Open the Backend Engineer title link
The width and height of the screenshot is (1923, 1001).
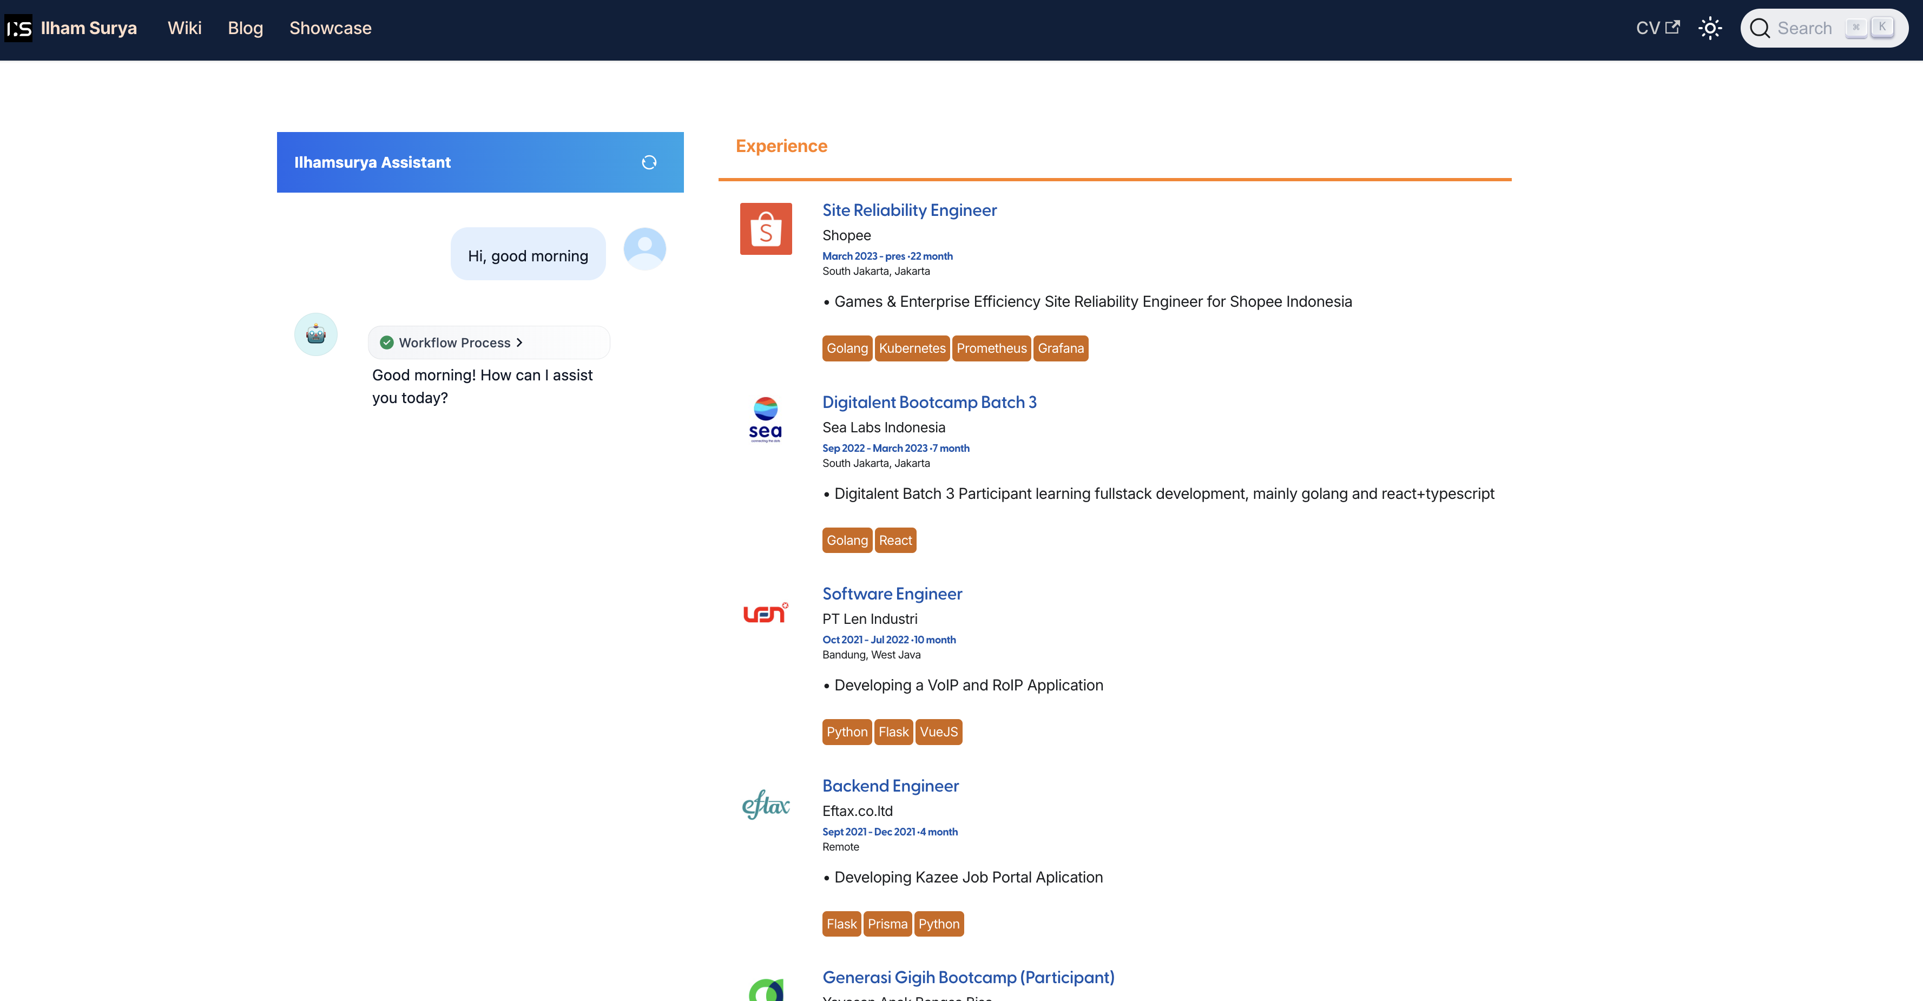point(891,786)
